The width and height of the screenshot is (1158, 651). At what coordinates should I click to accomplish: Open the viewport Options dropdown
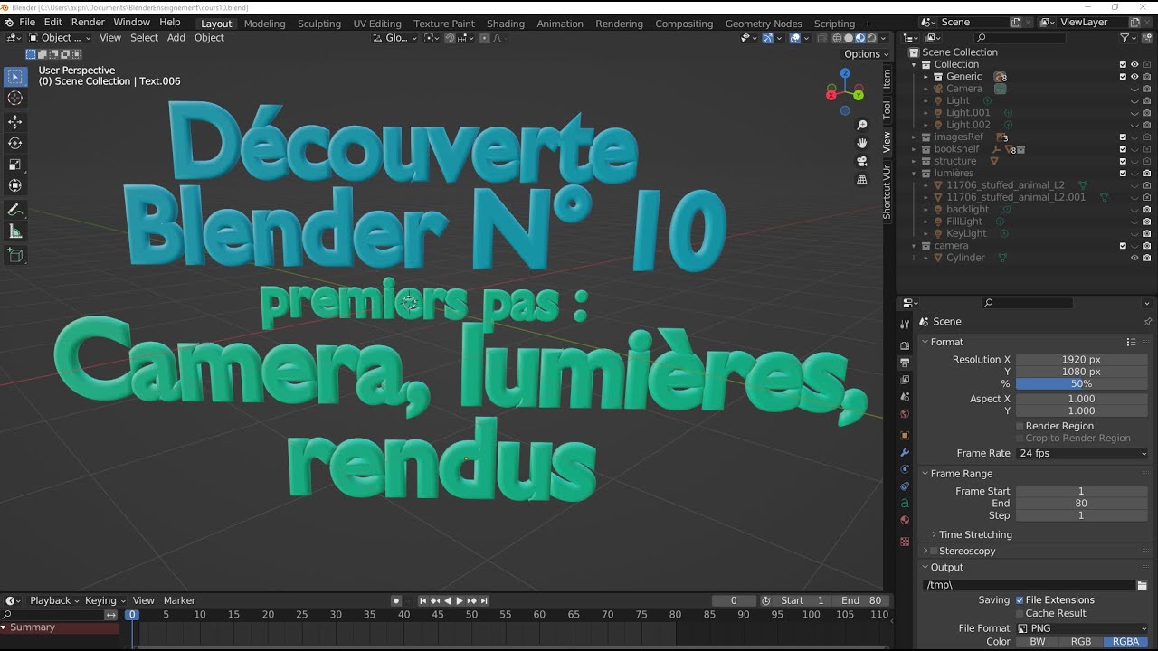[x=867, y=54]
